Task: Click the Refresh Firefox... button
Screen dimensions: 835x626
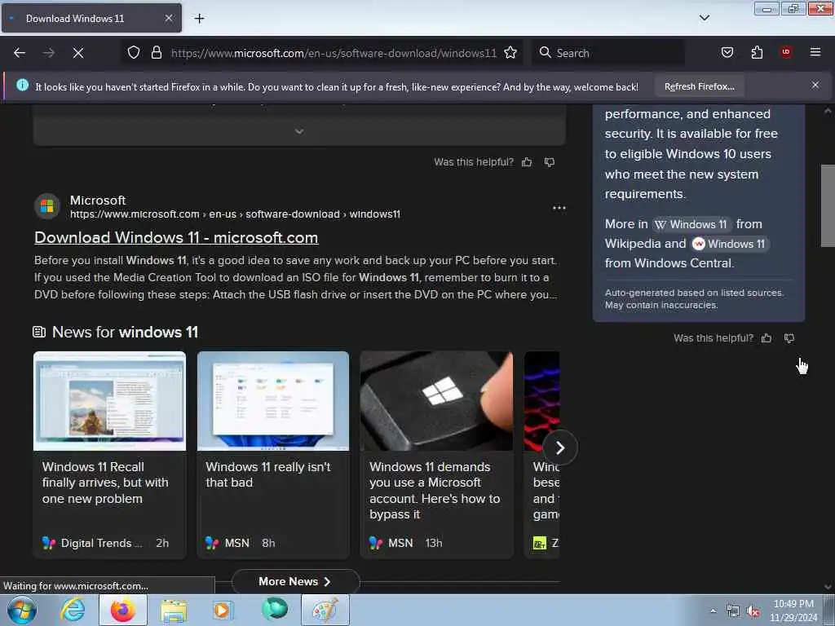Action: 699,86
